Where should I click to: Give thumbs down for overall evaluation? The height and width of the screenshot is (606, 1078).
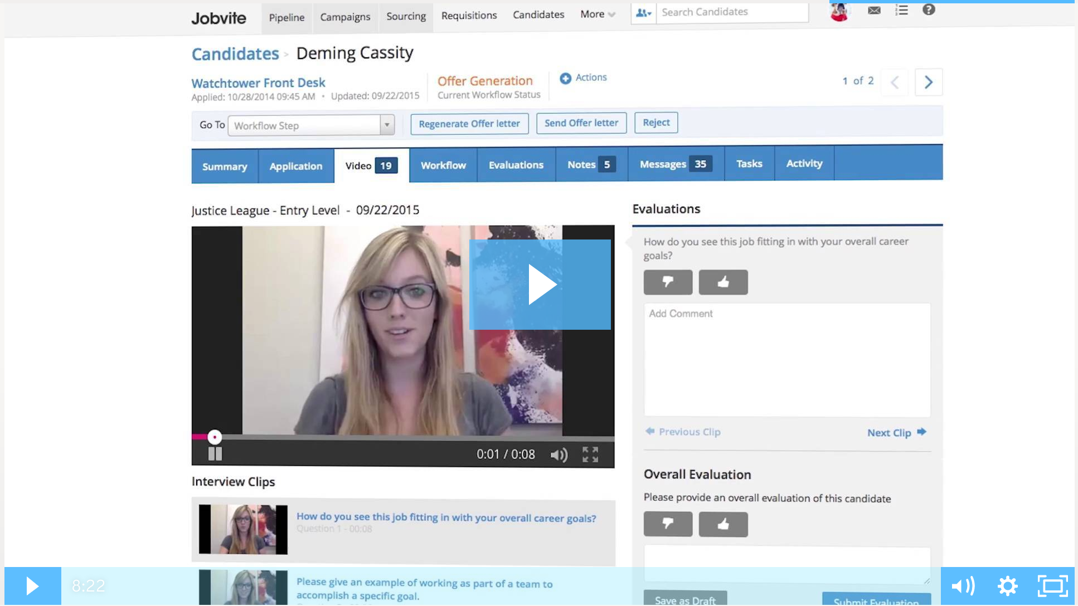coord(668,524)
